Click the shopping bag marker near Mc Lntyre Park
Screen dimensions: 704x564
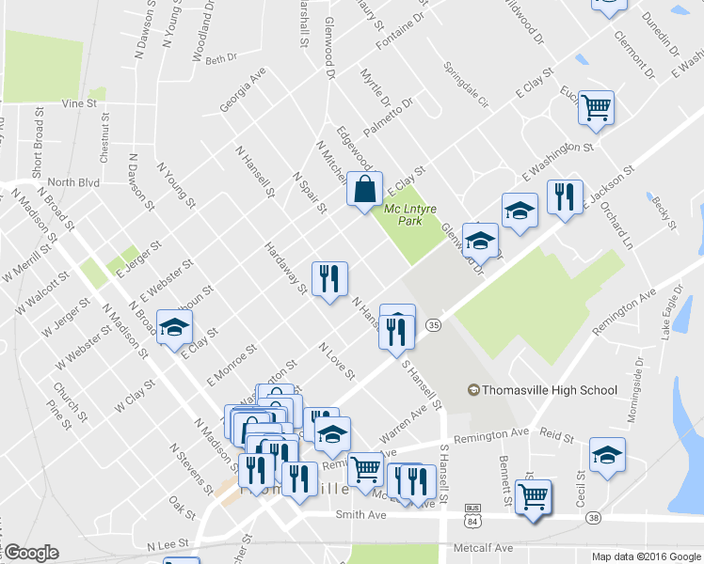click(364, 192)
